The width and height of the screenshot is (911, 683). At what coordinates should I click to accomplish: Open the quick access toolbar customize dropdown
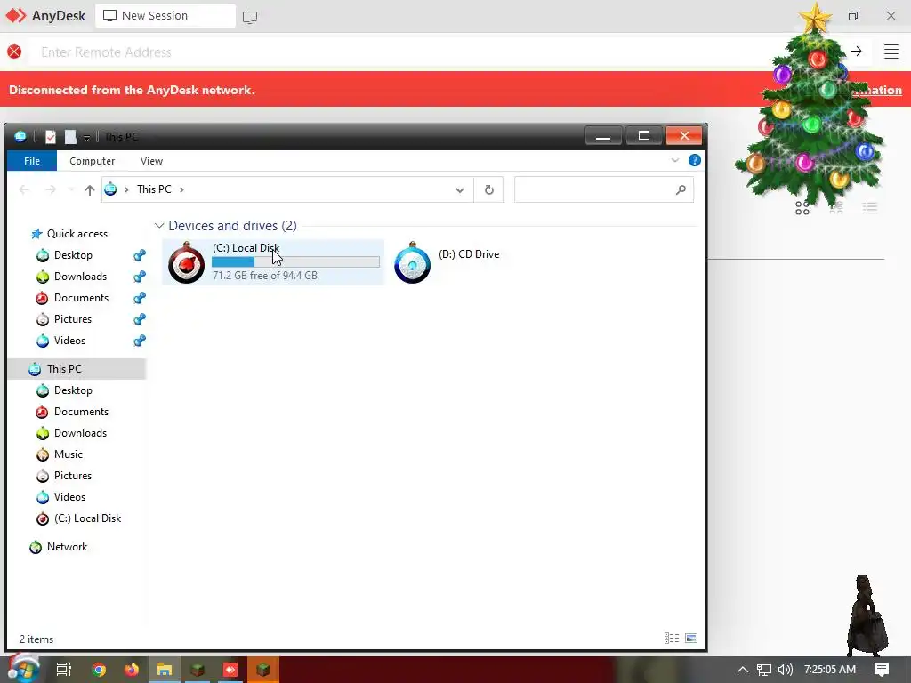pyautogui.click(x=86, y=137)
